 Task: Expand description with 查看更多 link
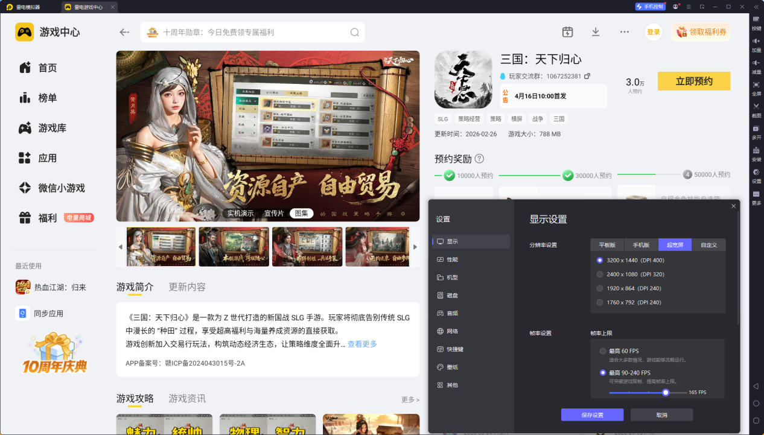point(362,344)
